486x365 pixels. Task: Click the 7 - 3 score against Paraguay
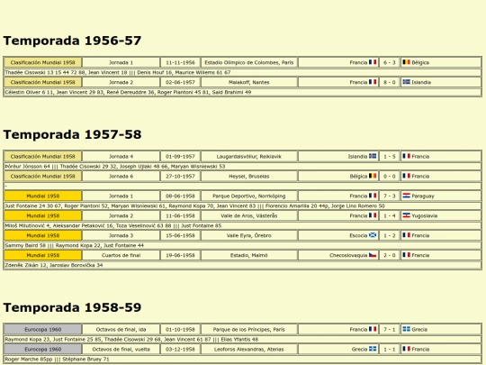[390, 196]
